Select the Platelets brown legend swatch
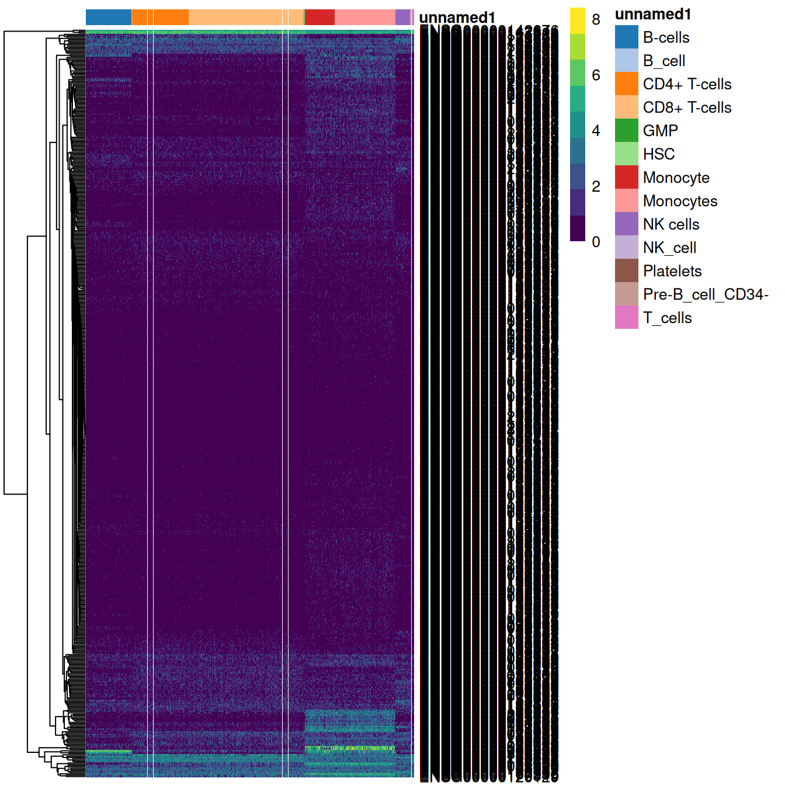This screenshot has width=785, height=785. [626, 271]
